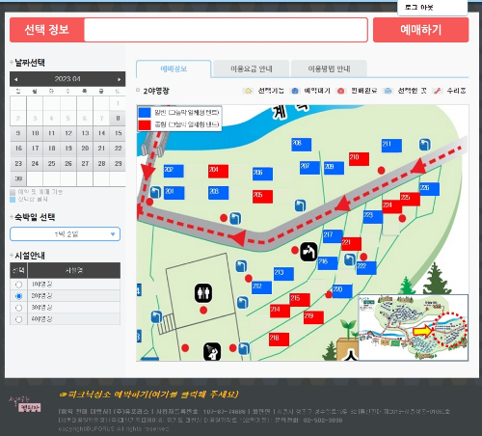Select the 2야영장 radio button
The height and width of the screenshot is (436, 482).
[x=18, y=296]
